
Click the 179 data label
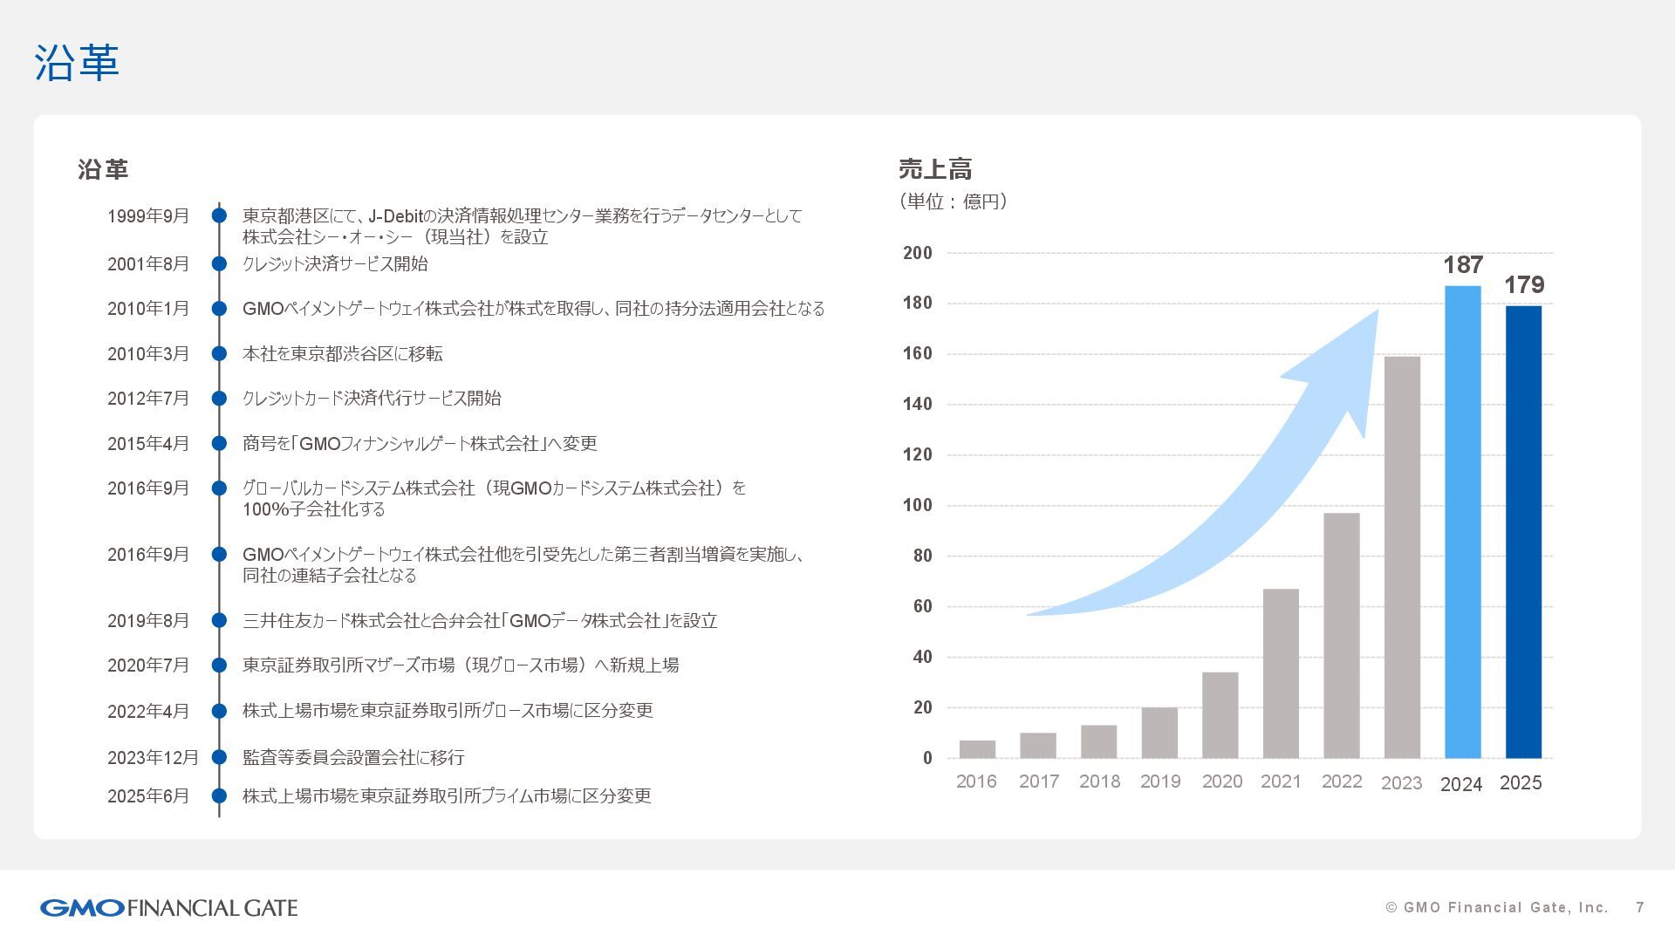pyautogui.click(x=1523, y=285)
